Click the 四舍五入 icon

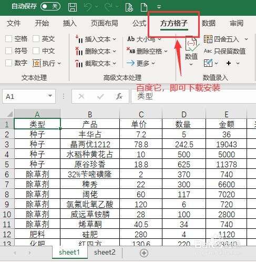click(208, 39)
